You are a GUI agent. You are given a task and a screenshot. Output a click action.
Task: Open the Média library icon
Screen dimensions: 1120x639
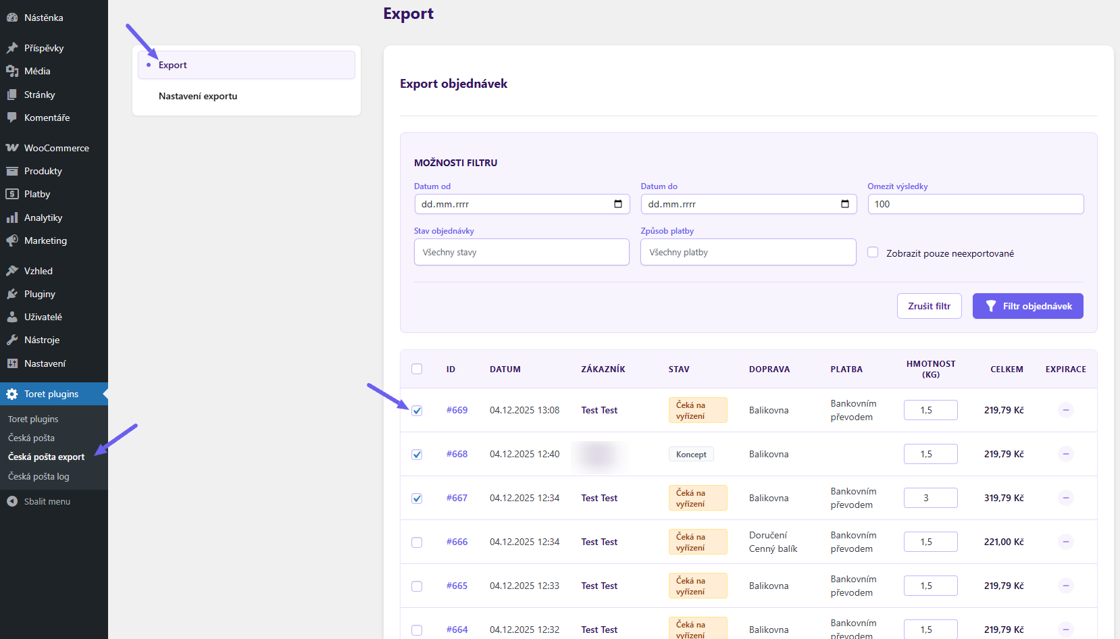coord(11,71)
